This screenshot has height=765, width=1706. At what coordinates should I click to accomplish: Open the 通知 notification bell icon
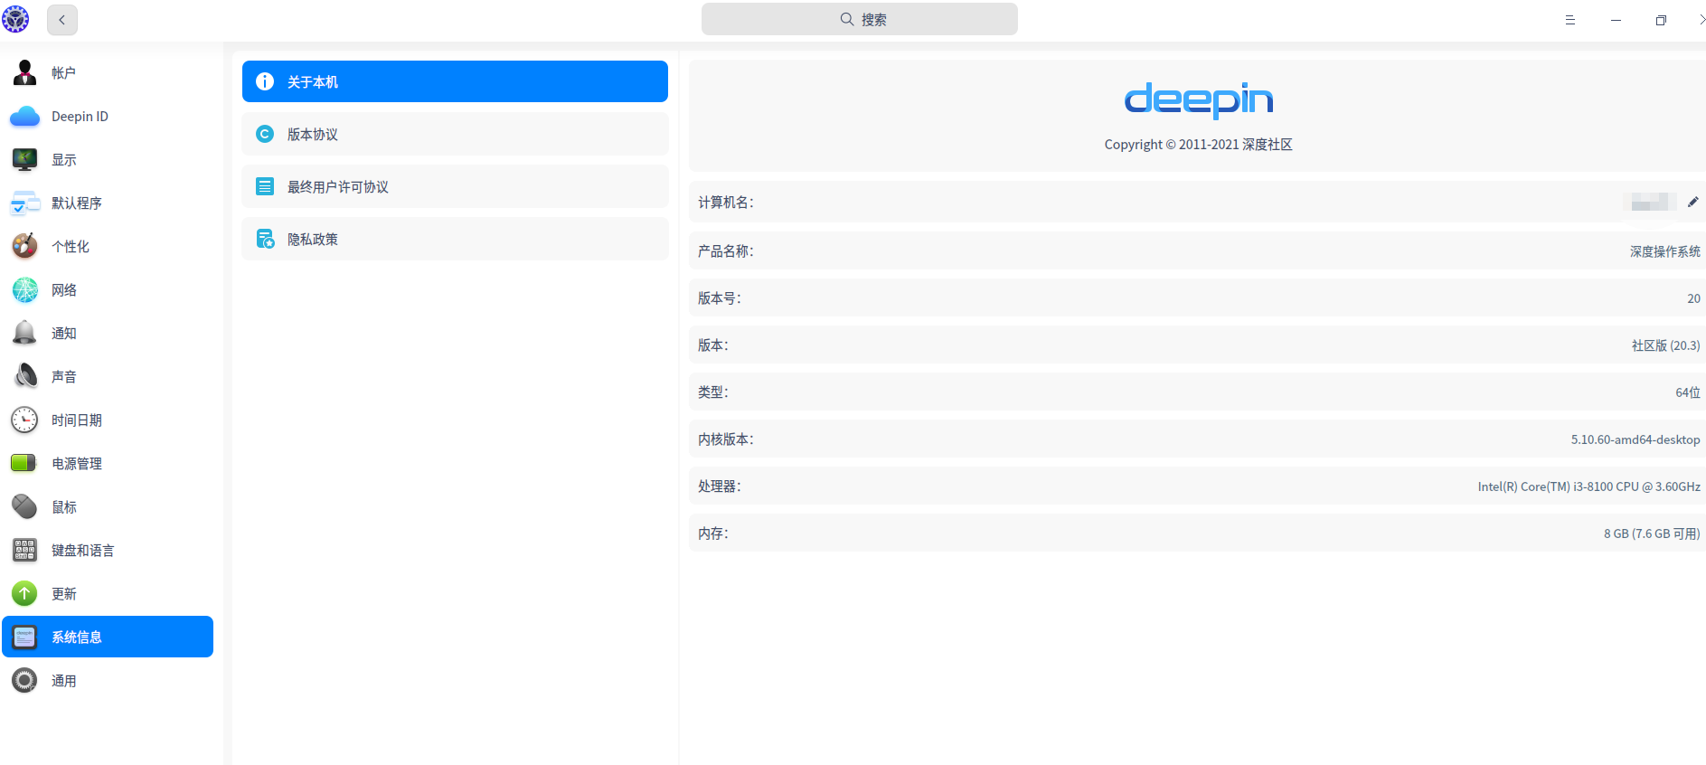(24, 333)
